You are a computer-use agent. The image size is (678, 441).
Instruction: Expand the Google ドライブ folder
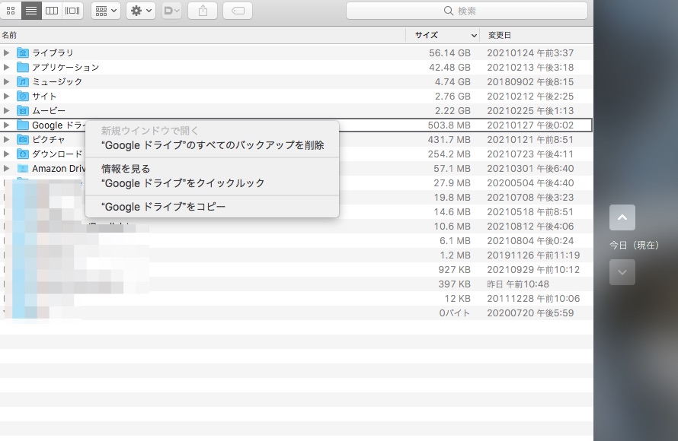click(x=6, y=125)
